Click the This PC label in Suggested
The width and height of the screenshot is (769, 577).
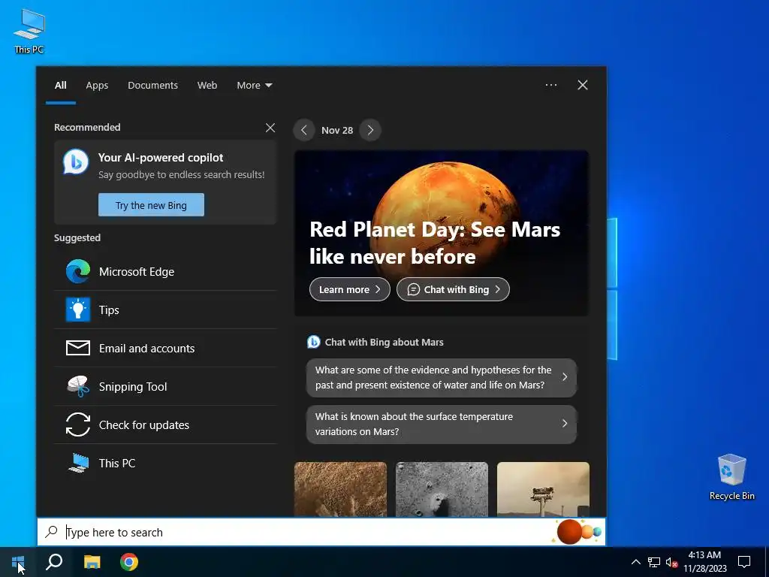[116, 463]
